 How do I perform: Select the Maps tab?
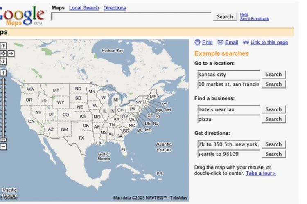(58, 8)
